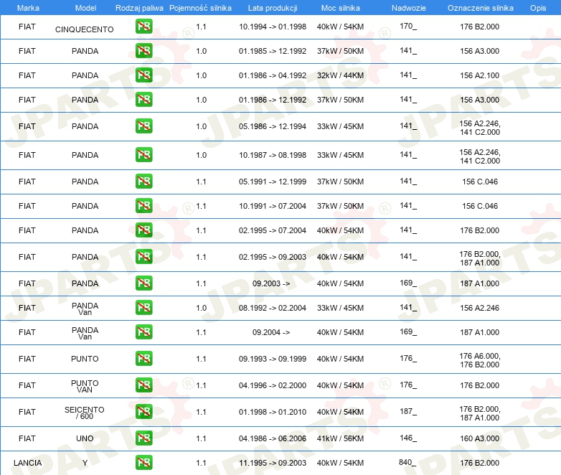Click the body code 840_

point(407,463)
